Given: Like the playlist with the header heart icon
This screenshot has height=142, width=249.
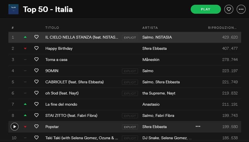Looking at the screenshot, I should pos(229,9).
